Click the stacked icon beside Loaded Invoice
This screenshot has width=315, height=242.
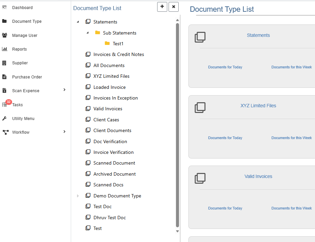coord(88,87)
